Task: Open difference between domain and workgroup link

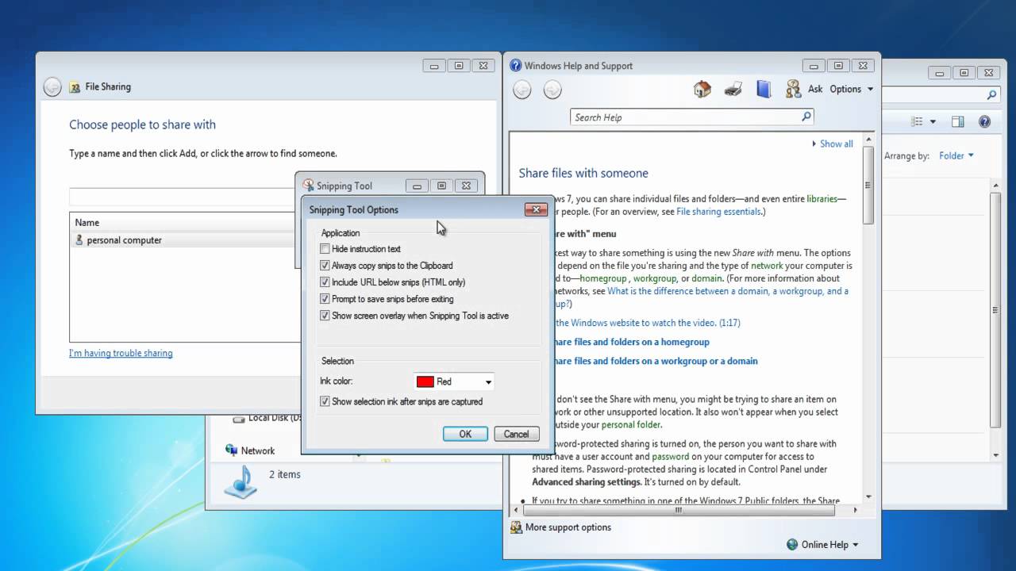Action: tap(728, 291)
